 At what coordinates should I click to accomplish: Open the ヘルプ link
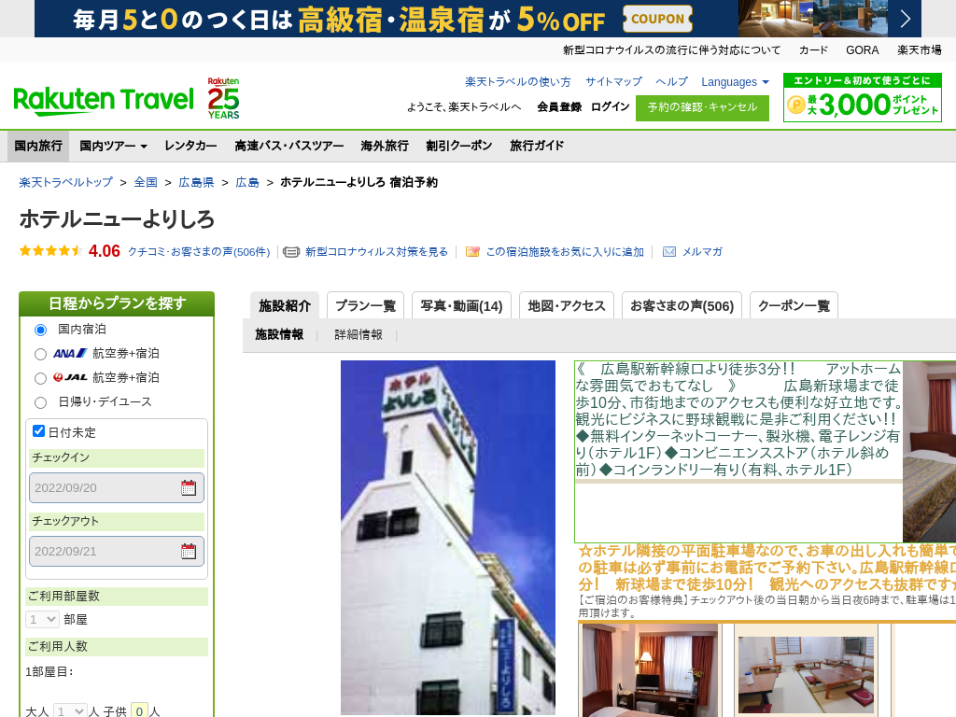(x=672, y=82)
